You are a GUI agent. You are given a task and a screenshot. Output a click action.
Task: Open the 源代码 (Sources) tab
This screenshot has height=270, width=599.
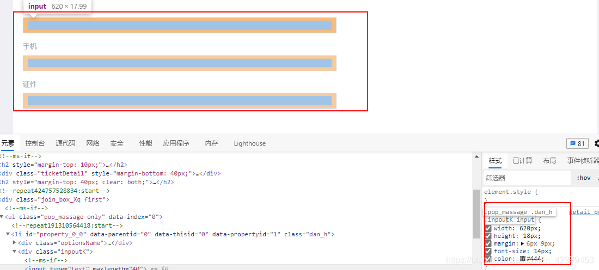pyautogui.click(x=65, y=143)
